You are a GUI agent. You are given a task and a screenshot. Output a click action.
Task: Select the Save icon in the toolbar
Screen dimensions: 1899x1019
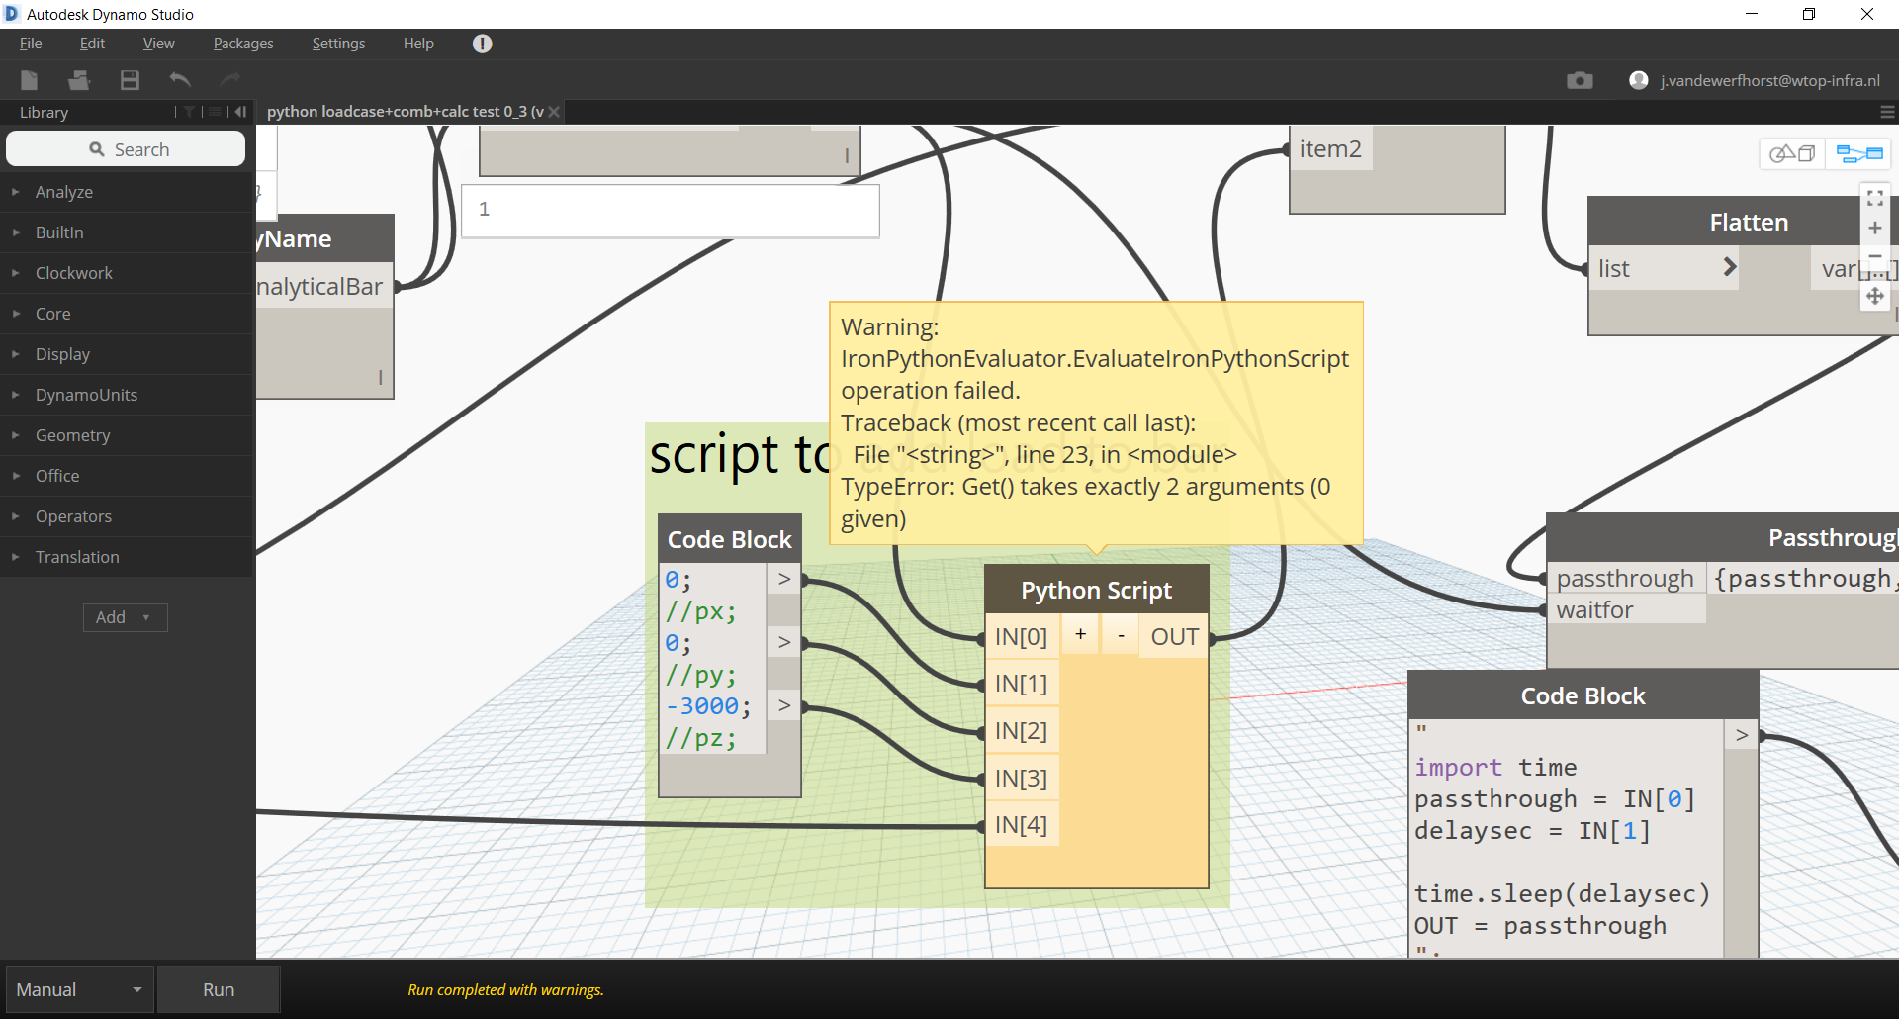point(129,80)
